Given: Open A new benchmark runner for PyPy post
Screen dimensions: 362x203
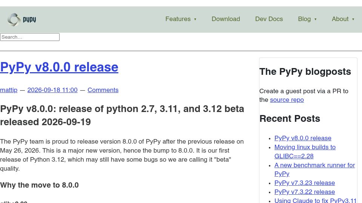Looking at the screenshot, I should 314,170.
